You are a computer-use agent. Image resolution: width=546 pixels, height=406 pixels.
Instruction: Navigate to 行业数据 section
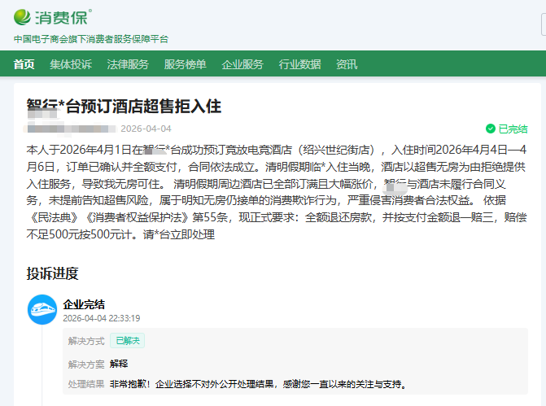coord(299,64)
